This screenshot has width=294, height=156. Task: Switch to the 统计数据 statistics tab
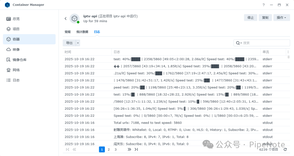click(82, 32)
